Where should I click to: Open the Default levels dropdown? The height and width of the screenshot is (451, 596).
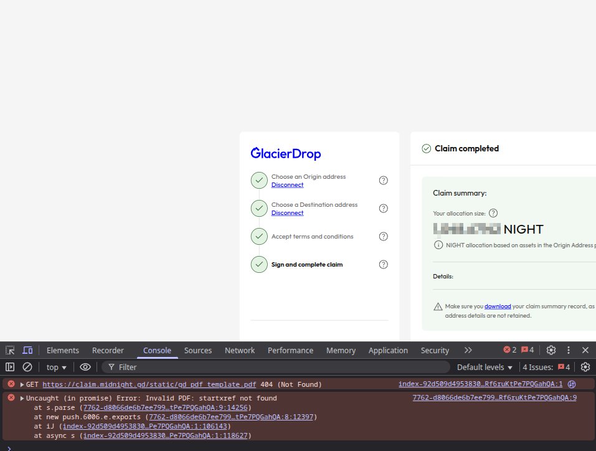(485, 368)
